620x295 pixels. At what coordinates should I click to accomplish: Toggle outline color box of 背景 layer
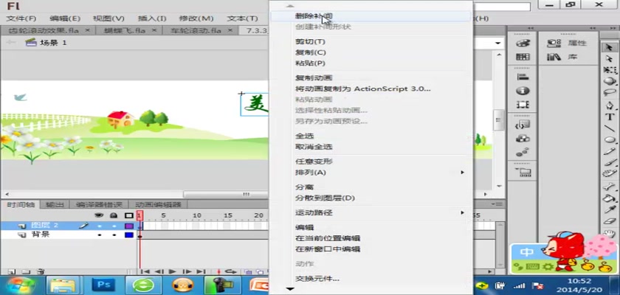(128, 235)
